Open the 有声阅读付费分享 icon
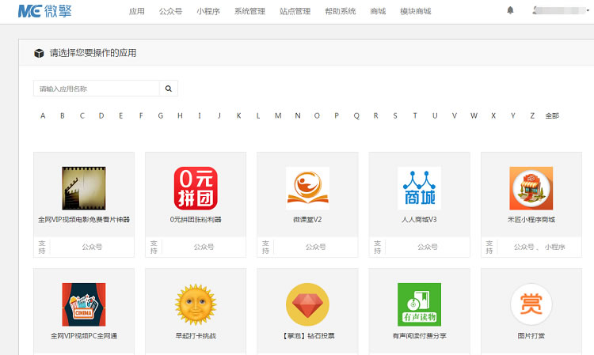This screenshot has width=594, height=355. 419,304
